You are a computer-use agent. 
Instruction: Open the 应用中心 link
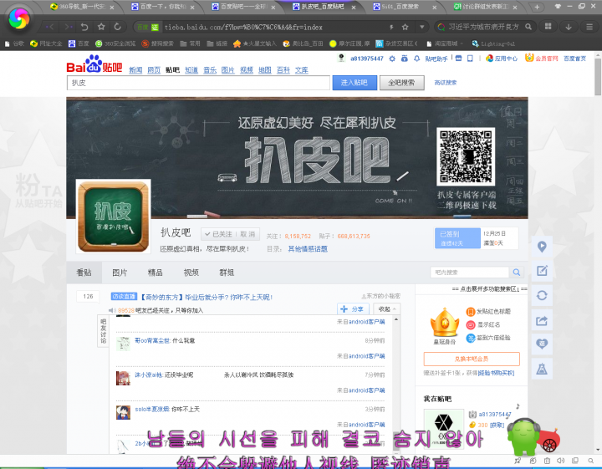pyautogui.click(x=502, y=59)
